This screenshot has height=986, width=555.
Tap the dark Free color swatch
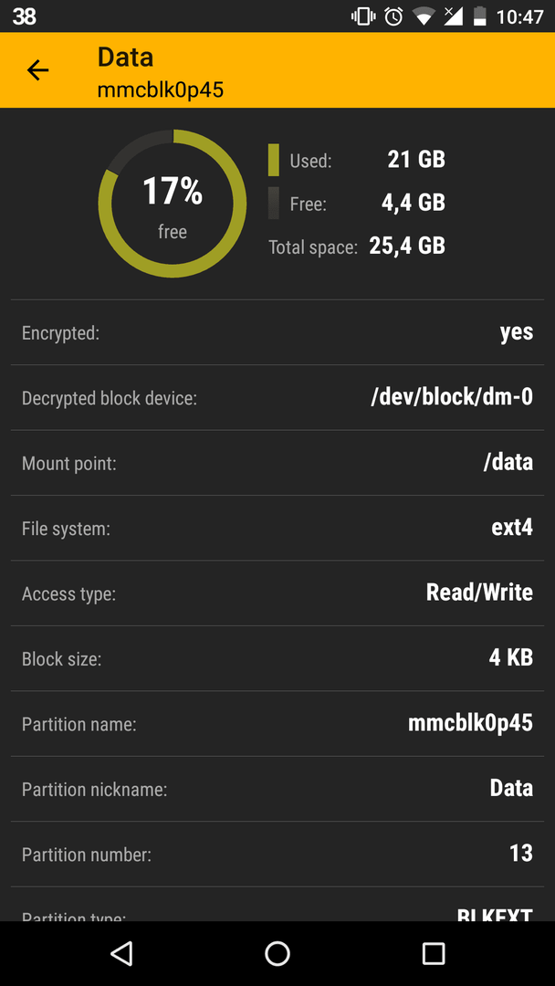click(x=274, y=203)
